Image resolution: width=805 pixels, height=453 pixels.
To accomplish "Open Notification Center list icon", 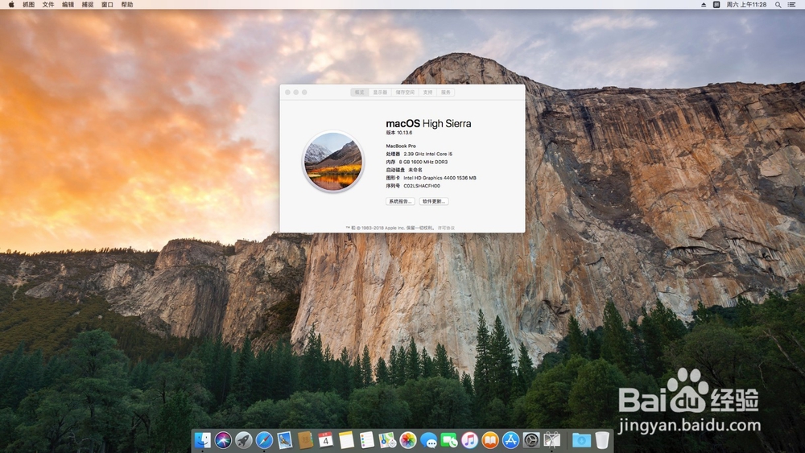I will click(x=791, y=4).
